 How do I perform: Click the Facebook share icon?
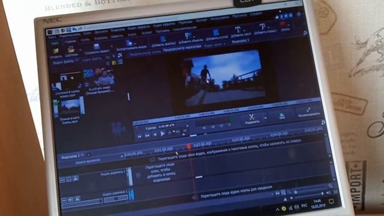pos(281,17)
